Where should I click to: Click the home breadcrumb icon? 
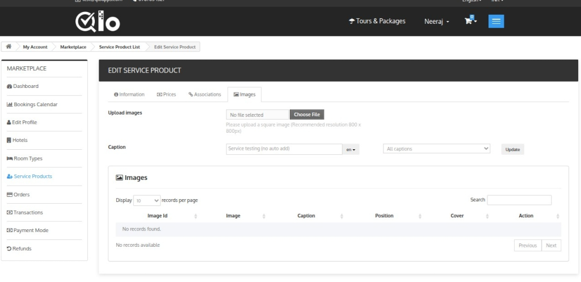(9, 47)
